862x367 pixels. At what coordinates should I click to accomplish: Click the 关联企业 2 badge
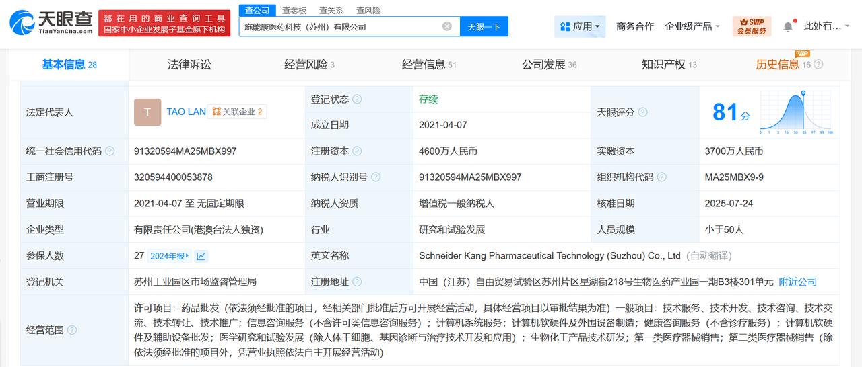coord(237,112)
